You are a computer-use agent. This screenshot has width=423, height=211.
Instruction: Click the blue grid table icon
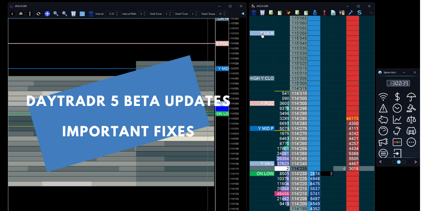[x=82, y=14]
